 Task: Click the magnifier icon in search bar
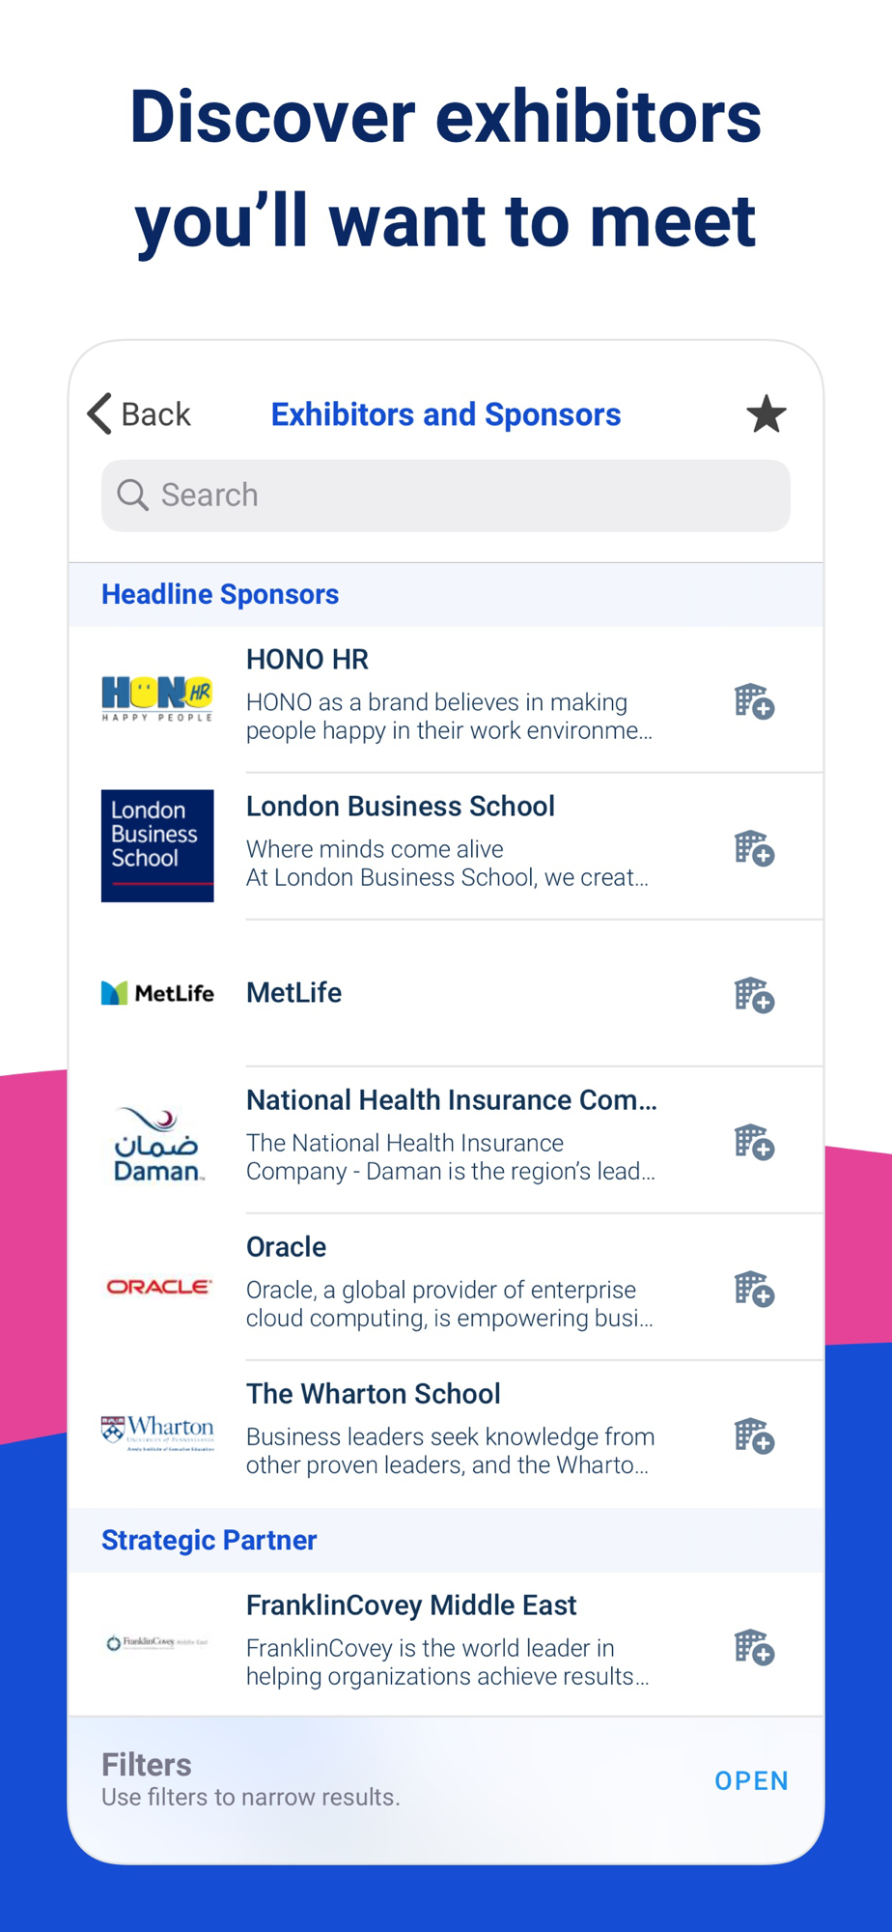(132, 495)
